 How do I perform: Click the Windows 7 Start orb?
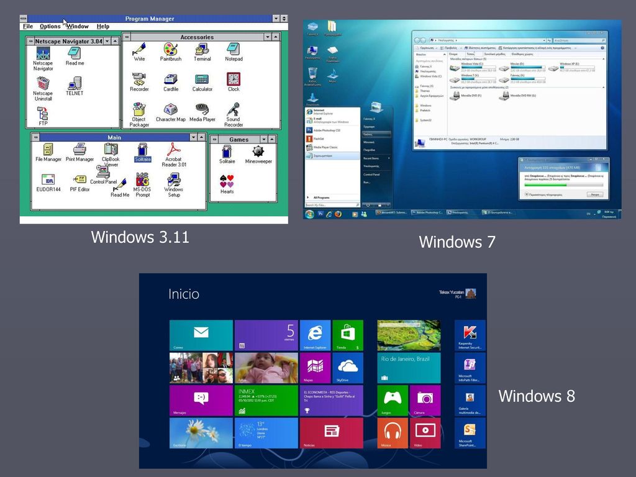(309, 214)
